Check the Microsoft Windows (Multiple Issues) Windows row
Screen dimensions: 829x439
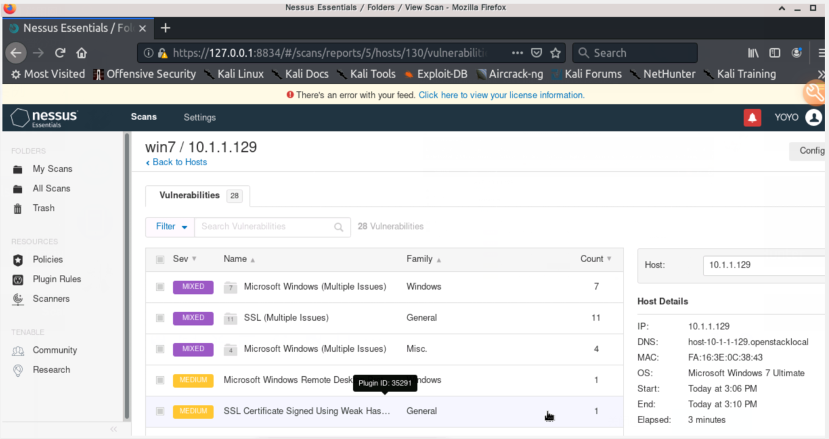point(160,287)
